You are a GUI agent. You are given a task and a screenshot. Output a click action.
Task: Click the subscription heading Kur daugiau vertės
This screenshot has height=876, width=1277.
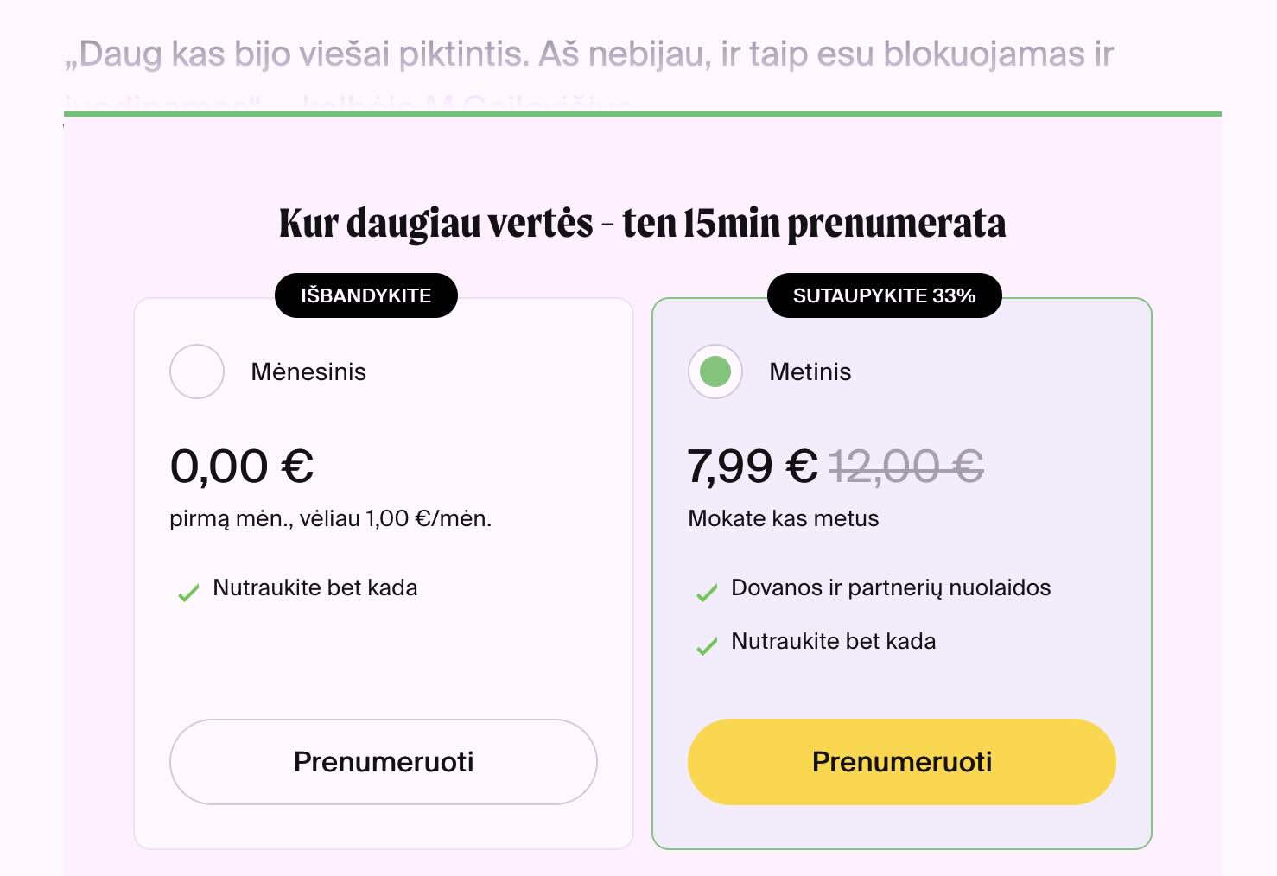point(643,223)
